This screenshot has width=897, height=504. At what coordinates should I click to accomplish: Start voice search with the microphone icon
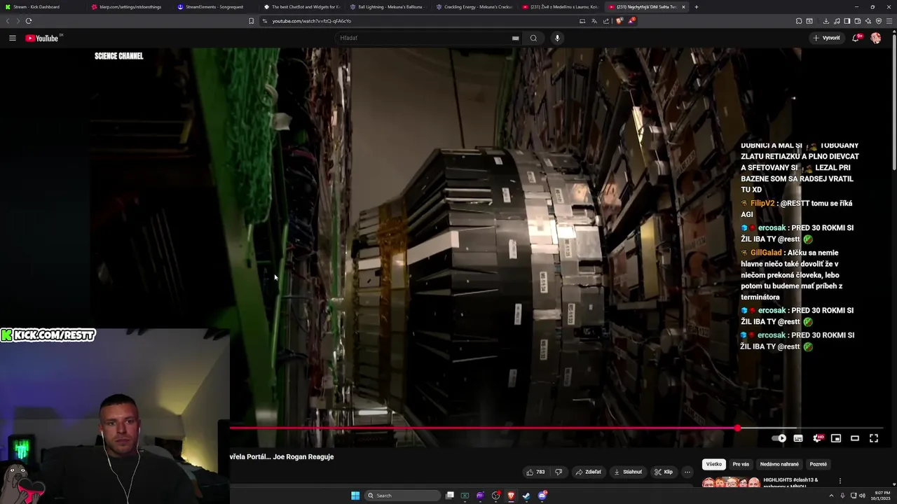(x=557, y=38)
